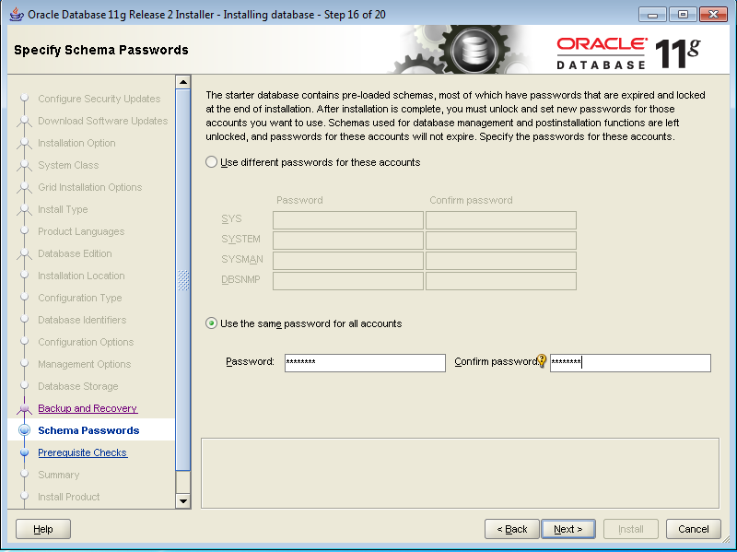Click the Confirm password input field

pos(630,362)
